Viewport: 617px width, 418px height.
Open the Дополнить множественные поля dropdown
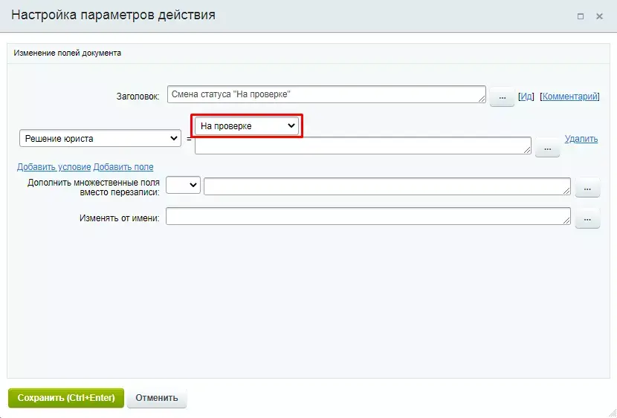[183, 185]
